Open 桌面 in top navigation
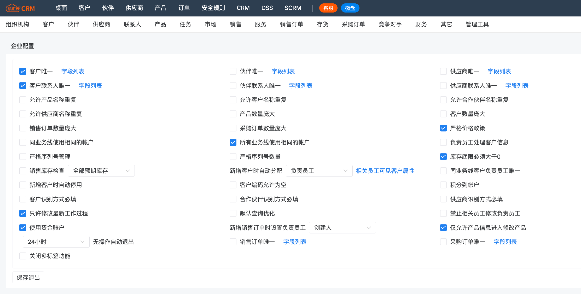 (x=61, y=8)
